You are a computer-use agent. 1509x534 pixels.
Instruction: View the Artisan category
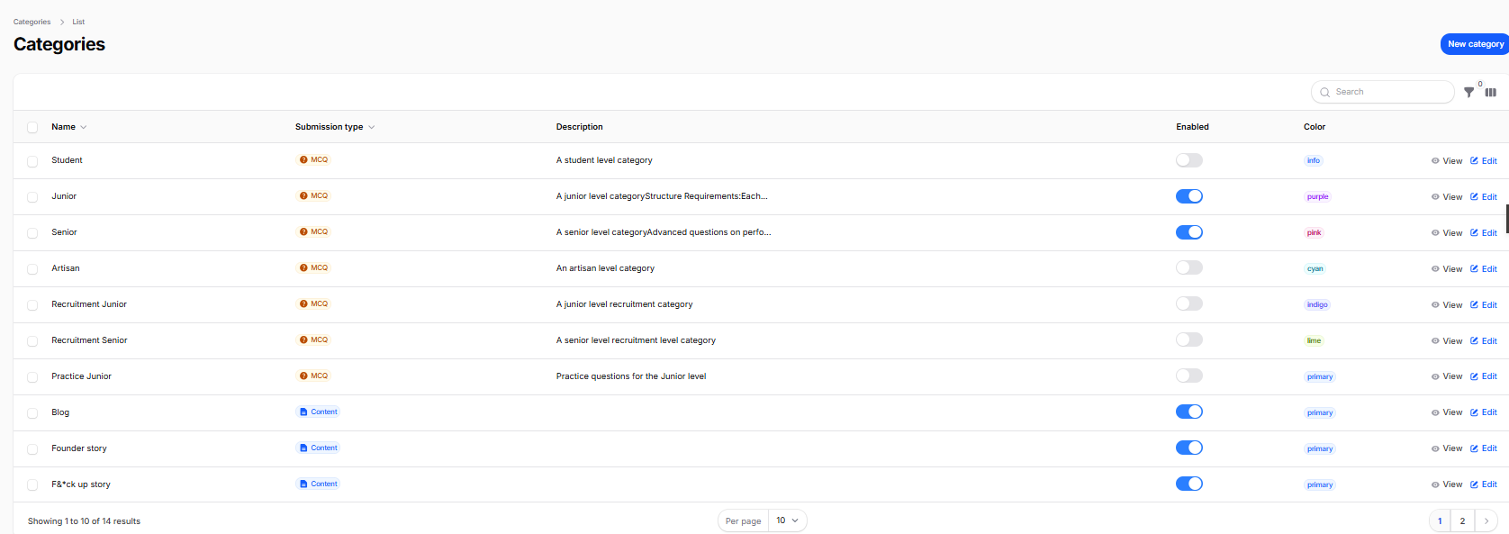click(x=1447, y=268)
